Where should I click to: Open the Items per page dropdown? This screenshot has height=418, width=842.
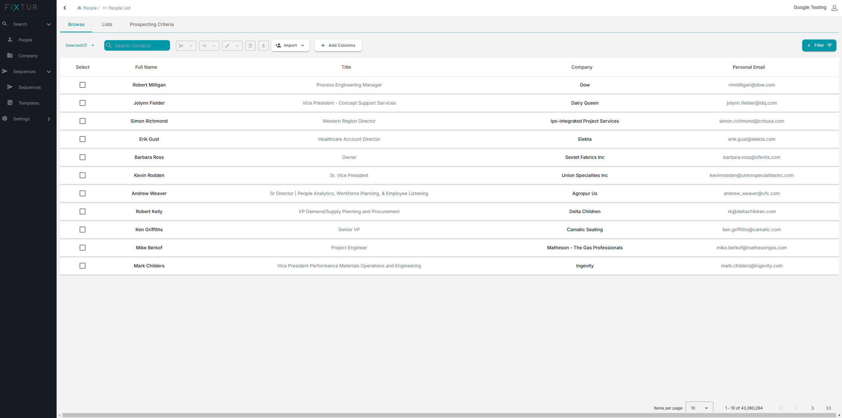coord(700,408)
